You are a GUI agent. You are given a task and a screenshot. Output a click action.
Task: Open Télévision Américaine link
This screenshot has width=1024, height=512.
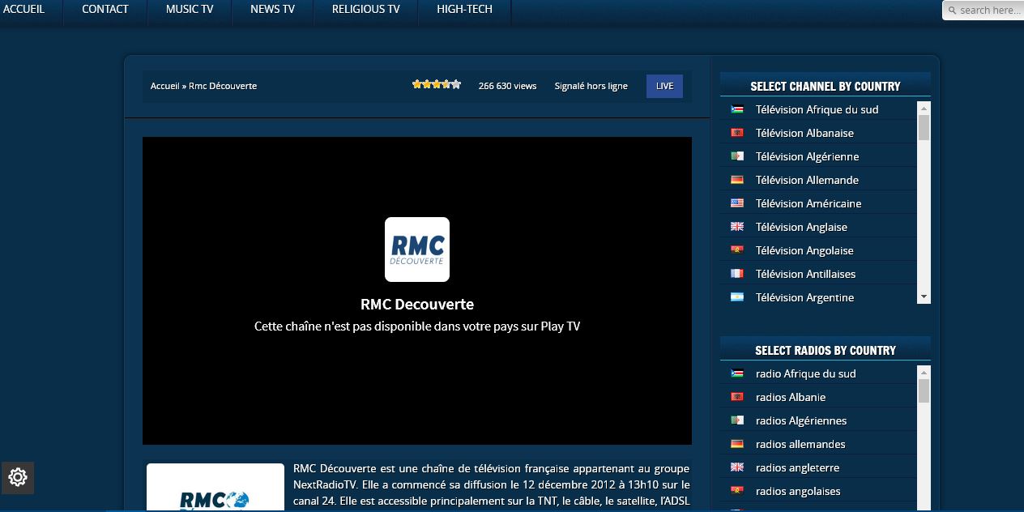[x=809, y=203]
